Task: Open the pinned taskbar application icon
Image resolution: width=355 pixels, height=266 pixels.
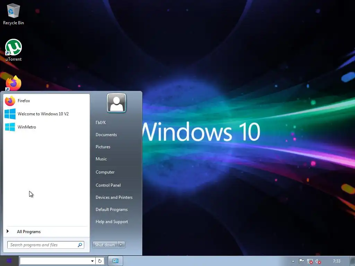Action: [x=115, y=261]
